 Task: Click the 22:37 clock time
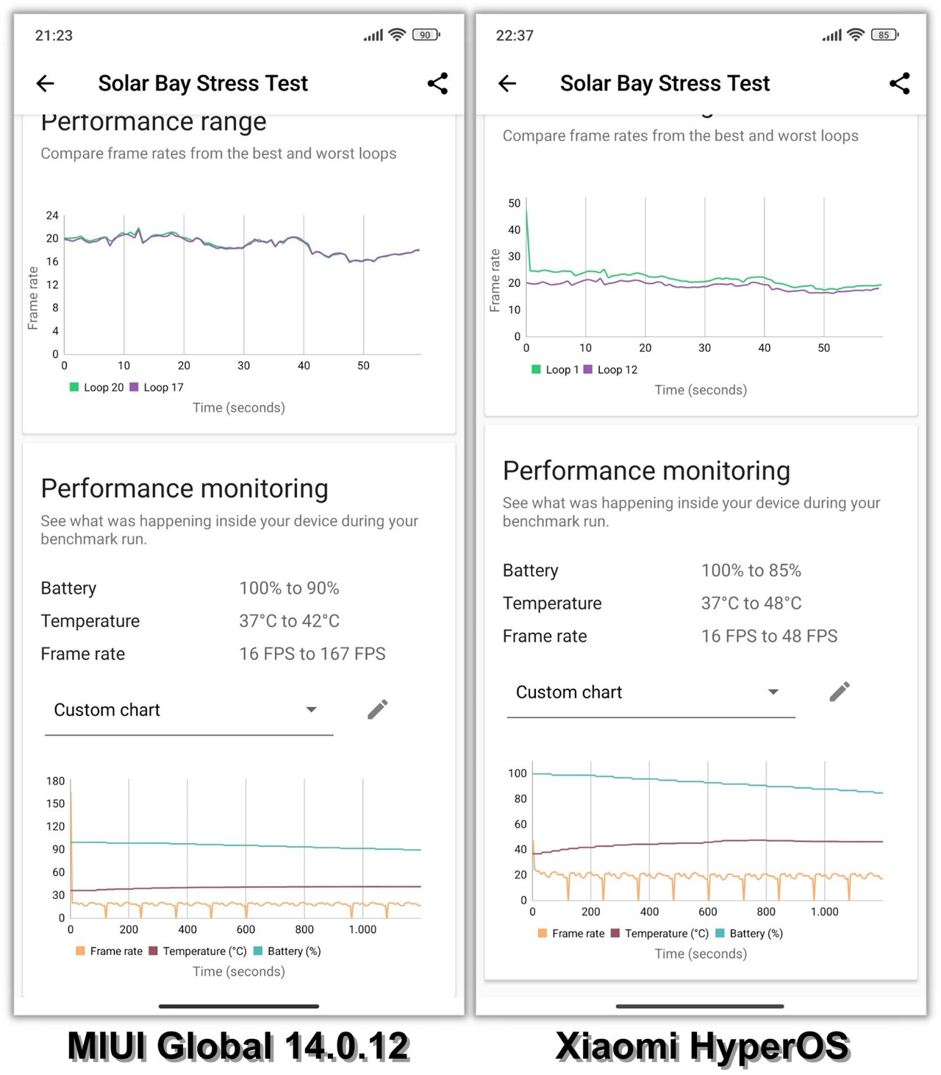(515, 35)
